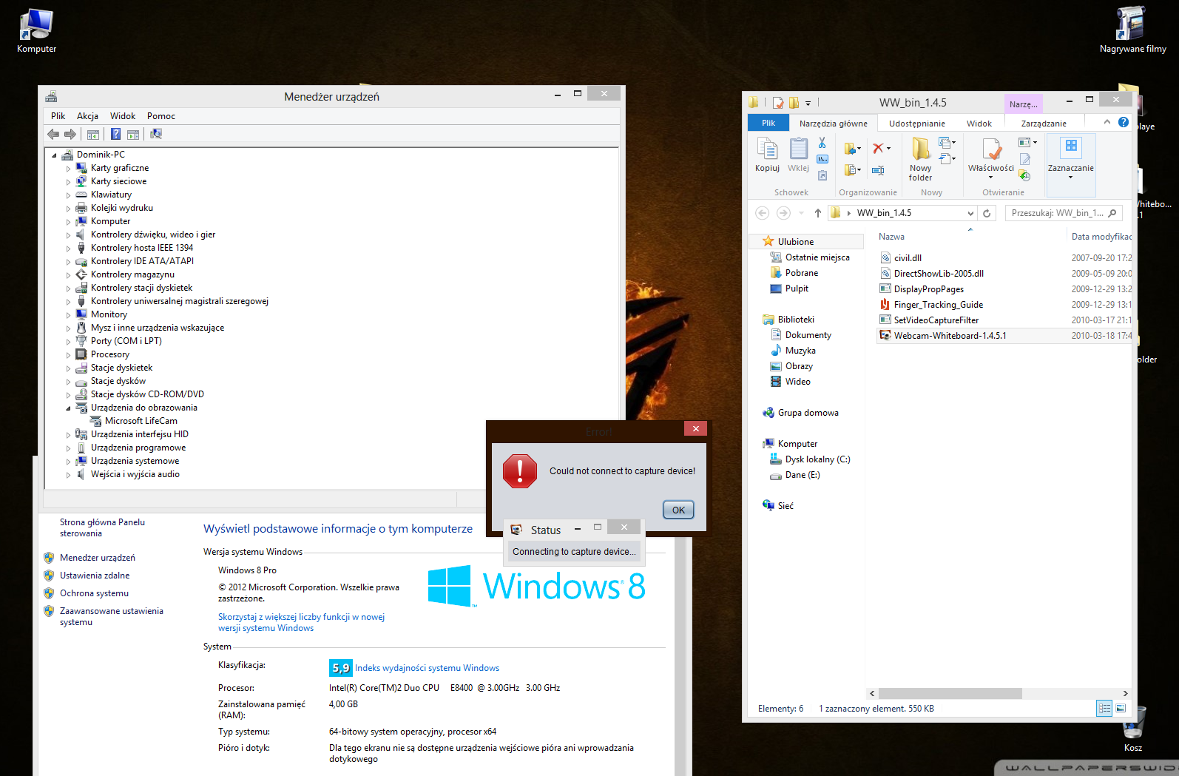Screen dimensions: 1179x776
Task: Open the Pomoc menu in Menedżer urządzeń
Action: (x=161, y=116)
